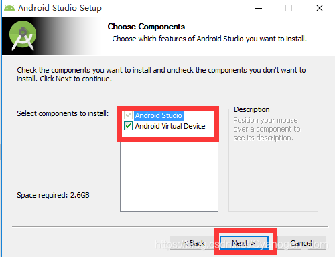The height and width of the screenshot is (257, 335).
Task: Cancel the Android Studio setup
Action: pos(301,243)
